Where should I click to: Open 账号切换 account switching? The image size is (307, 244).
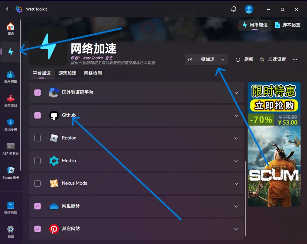click(10, 77)
